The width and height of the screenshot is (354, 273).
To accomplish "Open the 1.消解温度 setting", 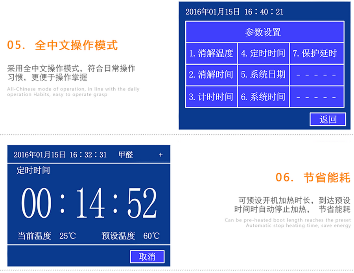I will pos(212,53).
